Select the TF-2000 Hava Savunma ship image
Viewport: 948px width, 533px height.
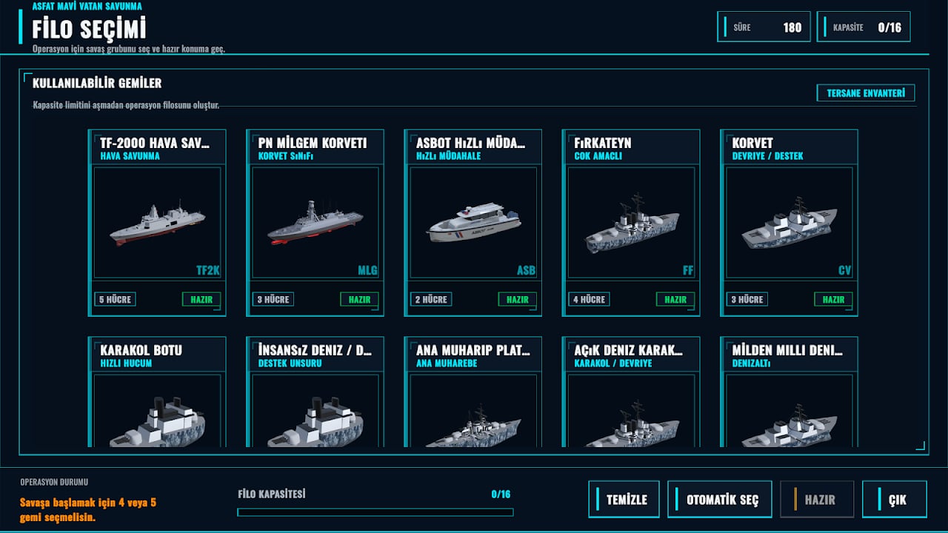tap(157, 223)
